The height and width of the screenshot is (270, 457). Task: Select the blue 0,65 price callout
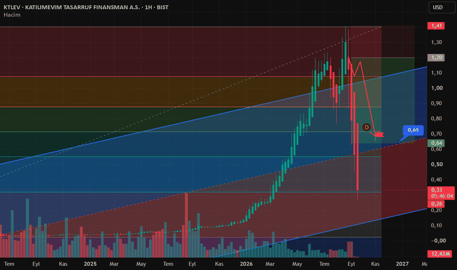coord(413,130)
